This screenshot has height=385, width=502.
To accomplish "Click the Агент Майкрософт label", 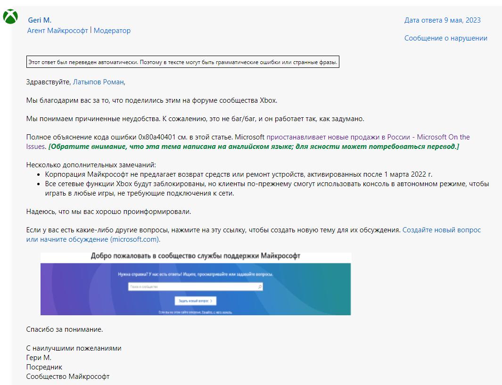I will pos(58,31).
